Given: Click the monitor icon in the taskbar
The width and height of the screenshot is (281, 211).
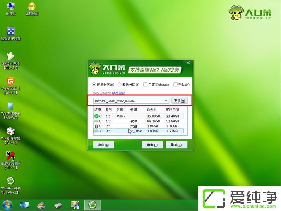Looking at the screenshot, I should click(x=24, y=205).
